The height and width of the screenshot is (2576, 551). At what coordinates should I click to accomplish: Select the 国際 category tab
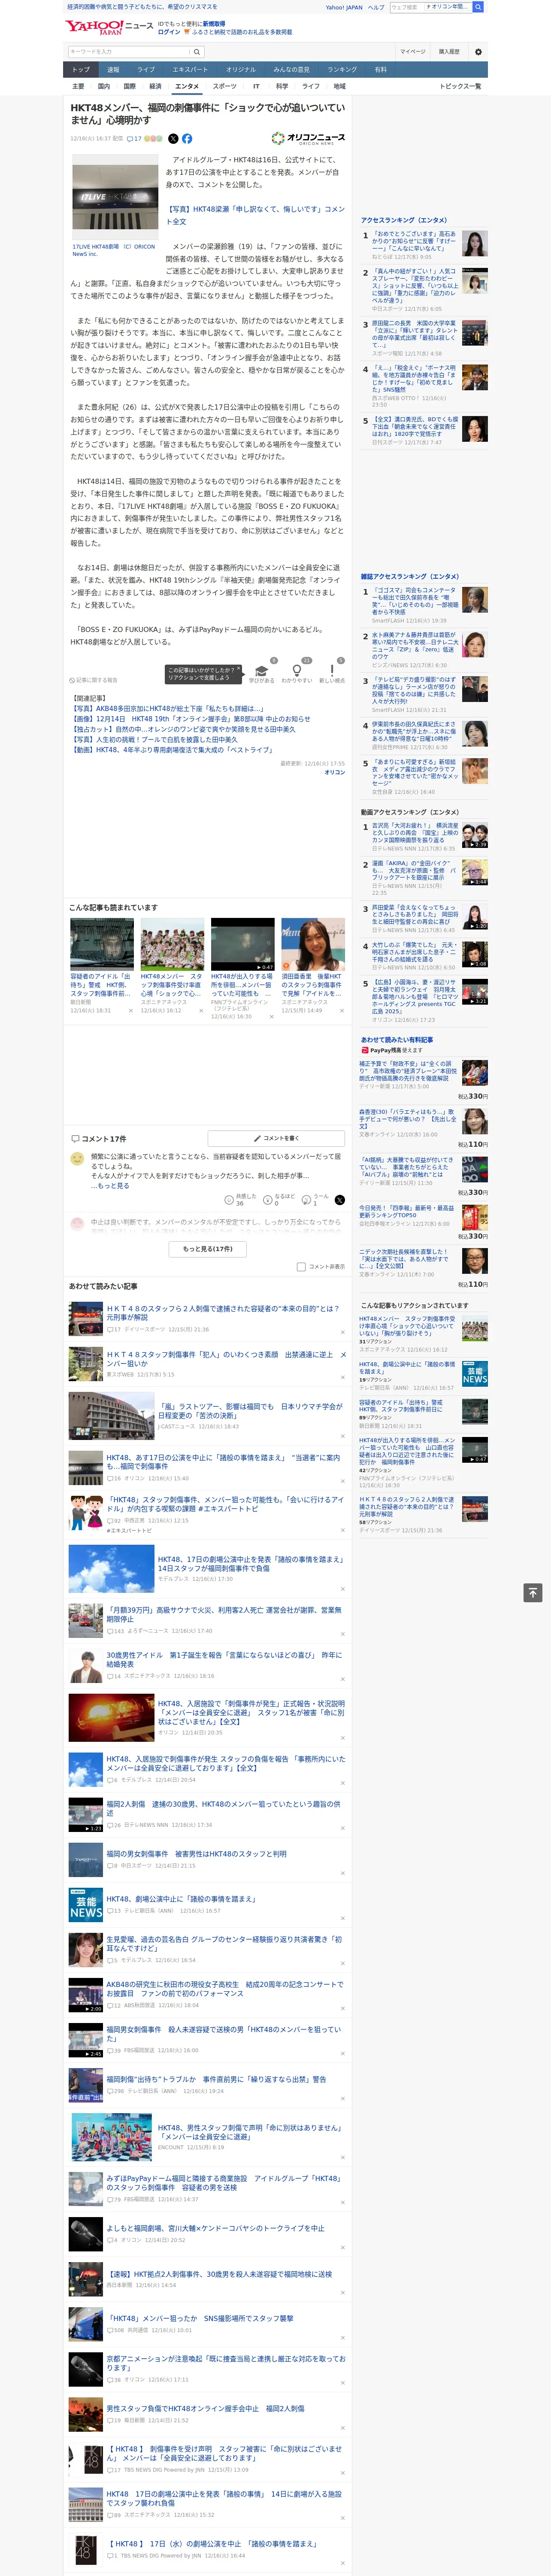(x=129, y=86)
